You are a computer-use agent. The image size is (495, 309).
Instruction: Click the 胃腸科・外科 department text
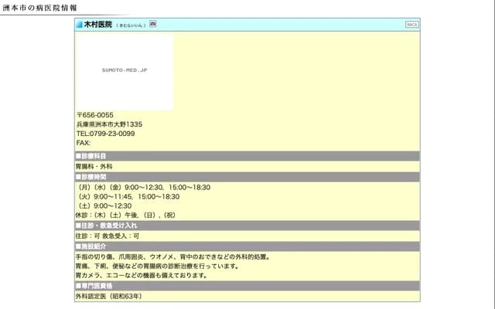(x=94, y=166)
